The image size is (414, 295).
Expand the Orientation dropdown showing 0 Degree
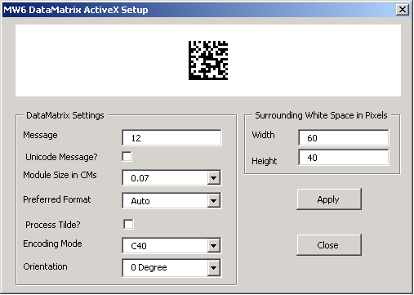(214, 267)
